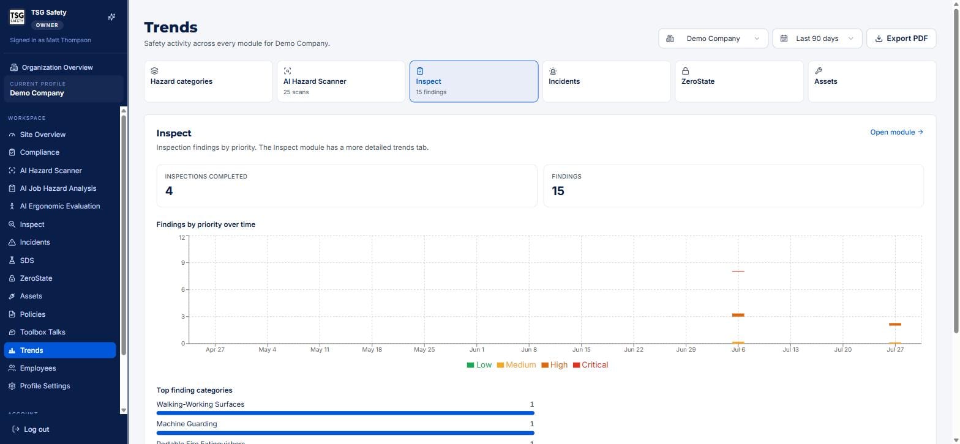Toggle the Critical series in chart legend
The width and height of the screenshot is (960, 444).
[590, 365]
